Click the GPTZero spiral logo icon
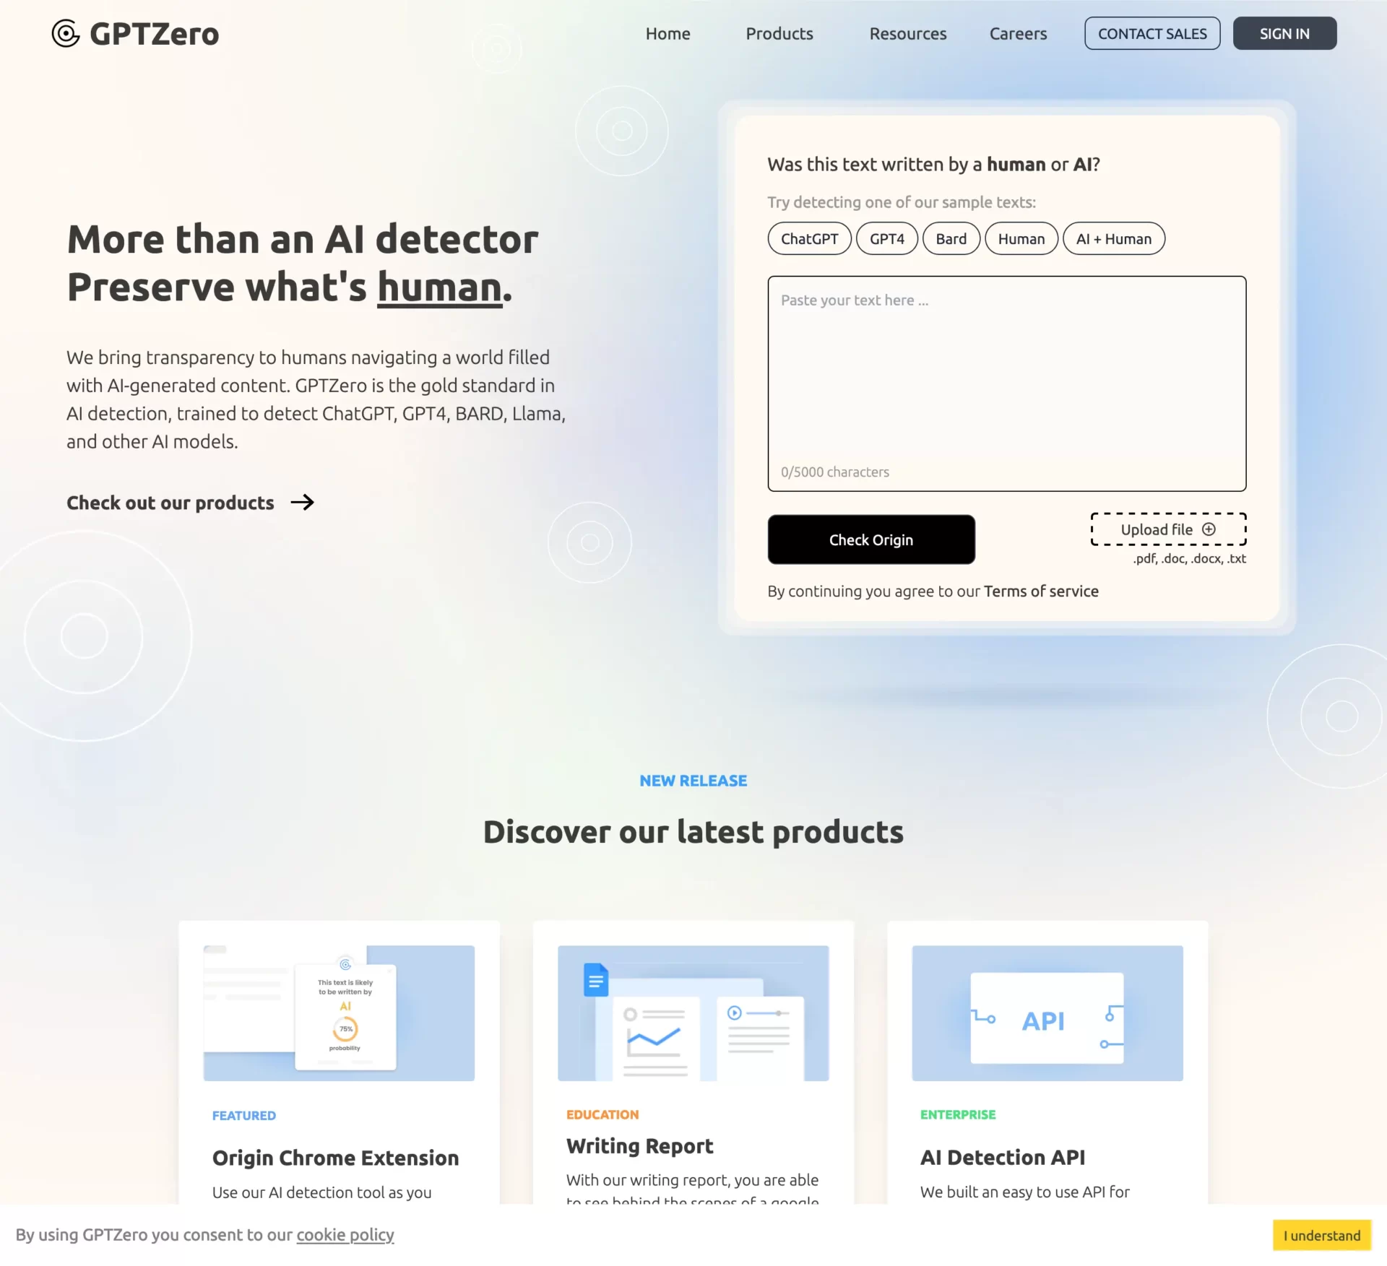1387x1266 pixels. point(66,33)
